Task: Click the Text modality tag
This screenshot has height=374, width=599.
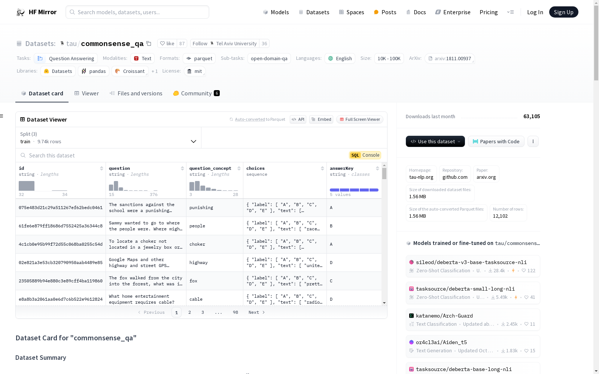Action: [x=143, y=58]
